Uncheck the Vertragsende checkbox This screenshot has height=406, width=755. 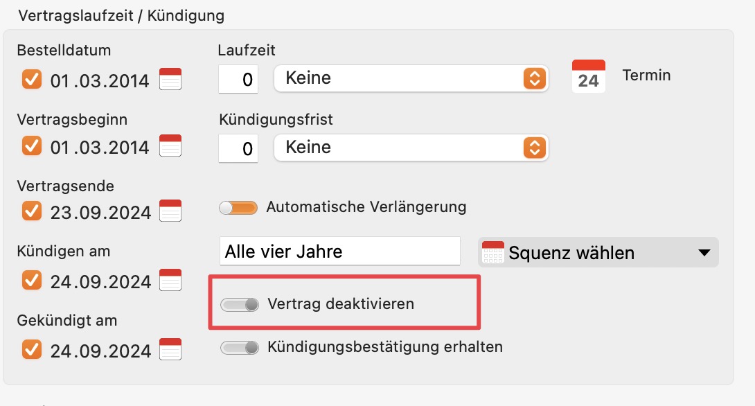pos(32,211)
